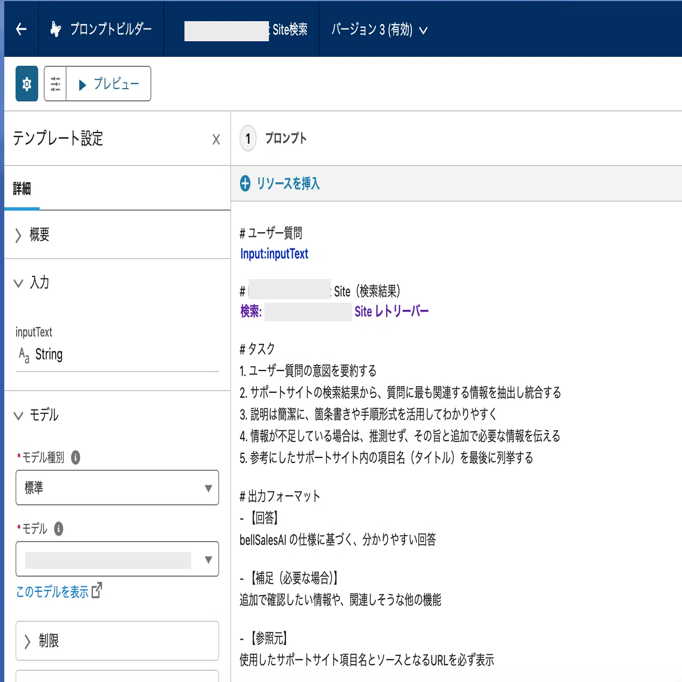Click the line starting 5. 参考にしたサポートサイト
Viewport: 682px width, 682px height.
(387, 458)
